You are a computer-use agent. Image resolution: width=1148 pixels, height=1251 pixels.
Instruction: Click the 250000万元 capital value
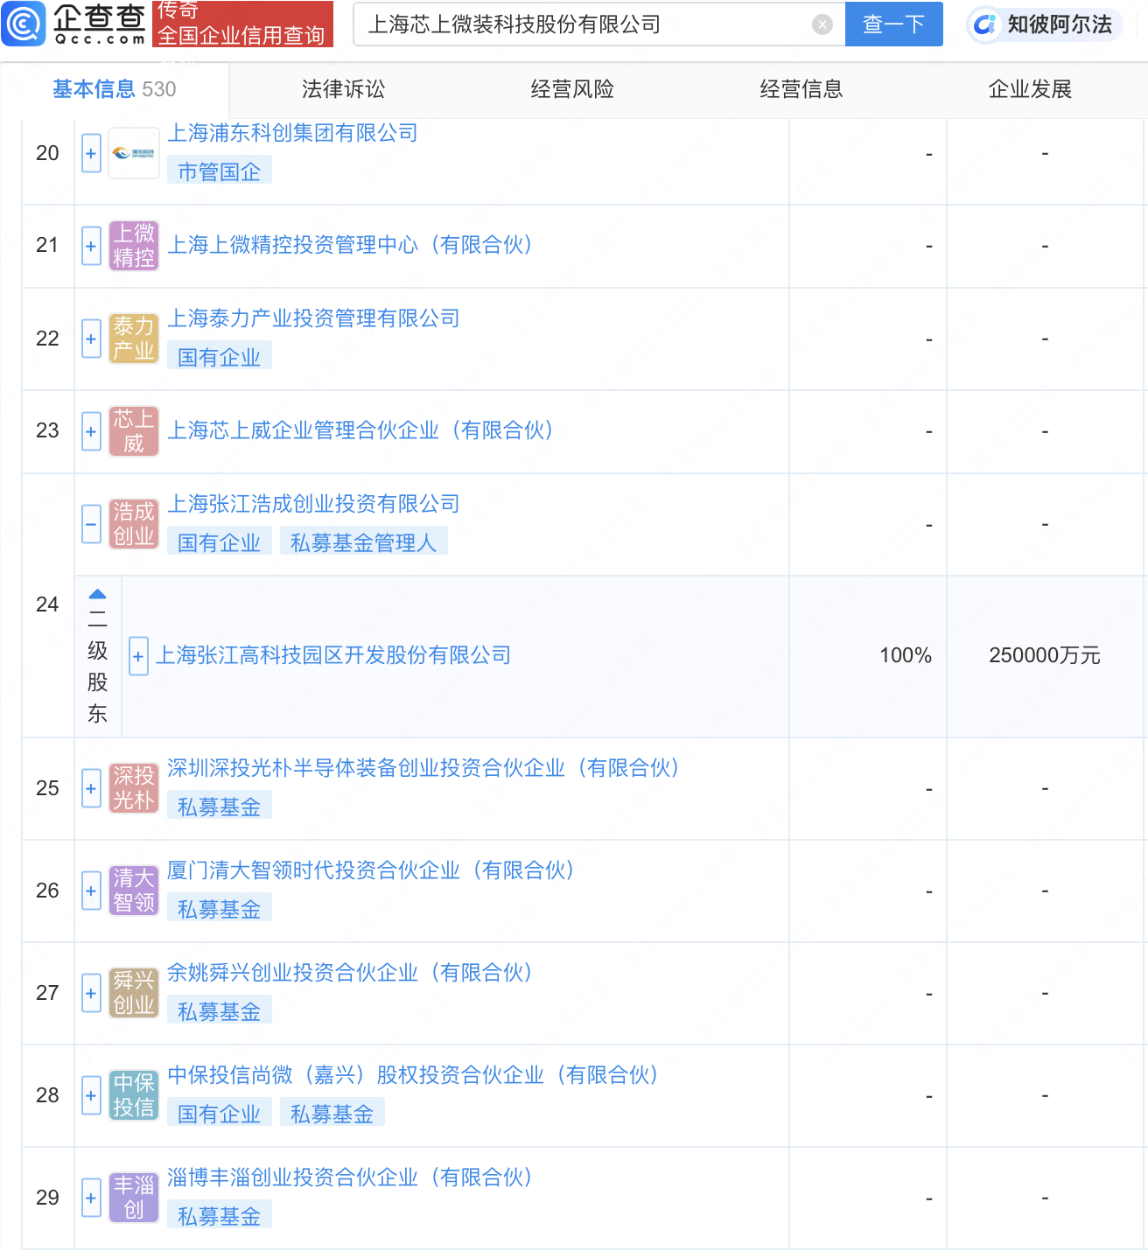(x=1045, y=655)
